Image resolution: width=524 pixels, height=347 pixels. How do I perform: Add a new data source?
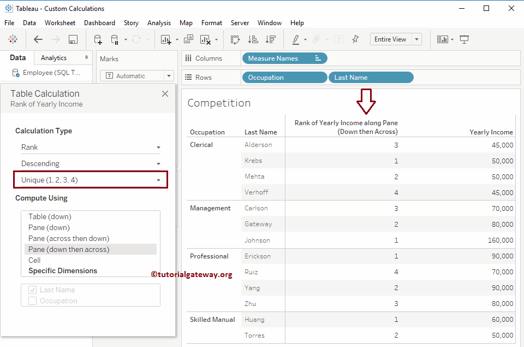pyautogui.click(x=98, y=39)
